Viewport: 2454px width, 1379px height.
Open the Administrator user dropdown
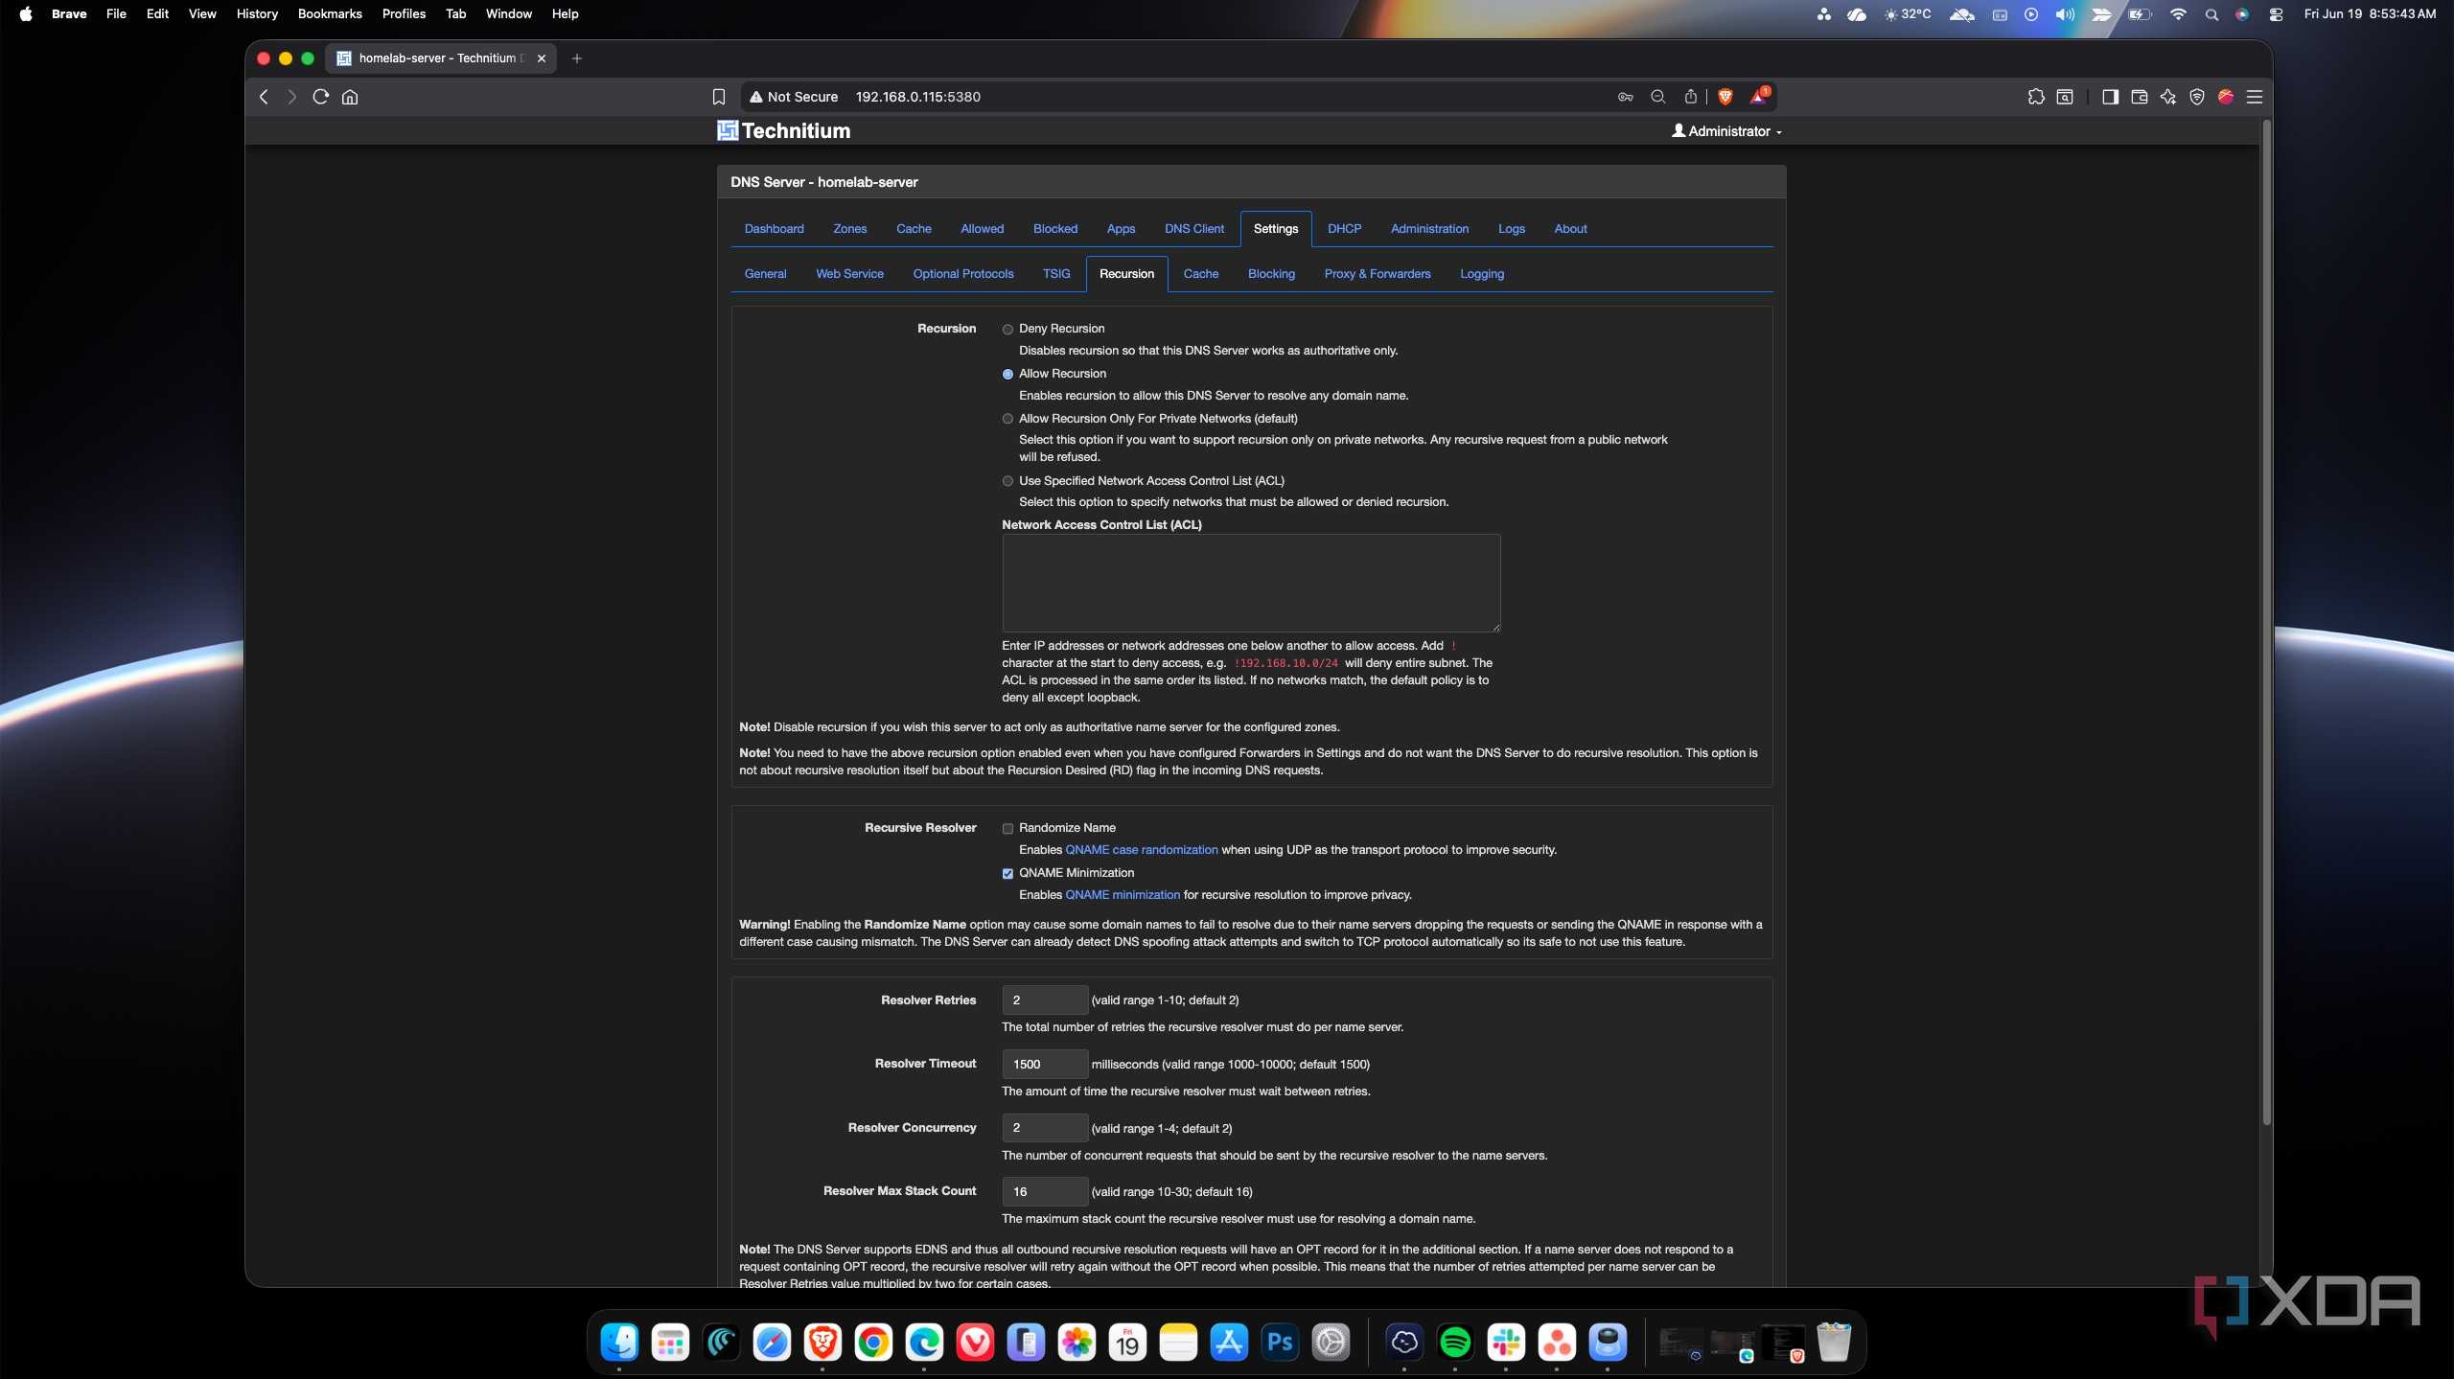point(1726,131)
